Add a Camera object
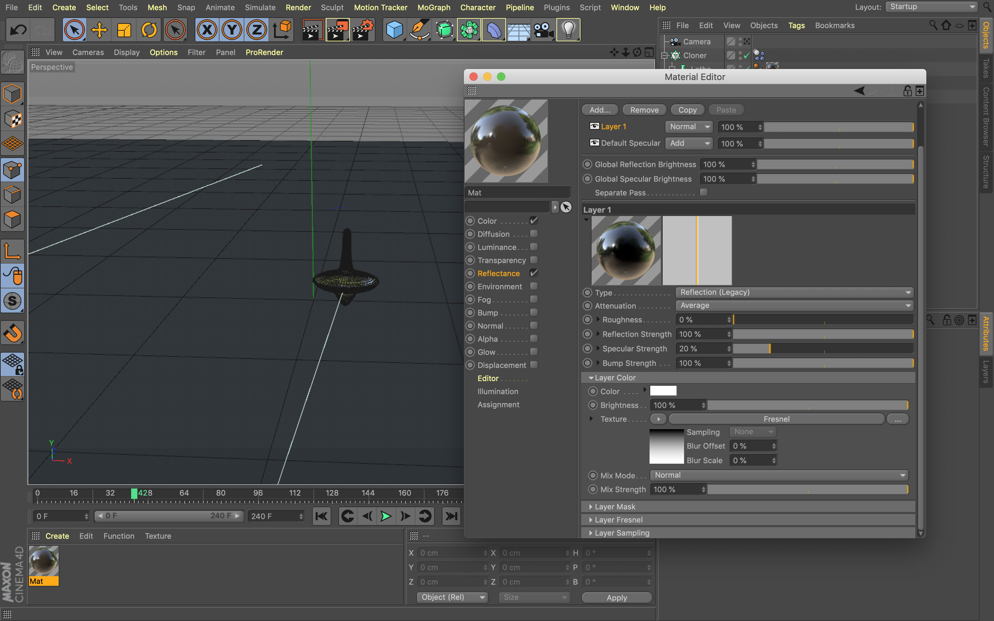Screen dimensions: 994x621 [x=543, y=30]
